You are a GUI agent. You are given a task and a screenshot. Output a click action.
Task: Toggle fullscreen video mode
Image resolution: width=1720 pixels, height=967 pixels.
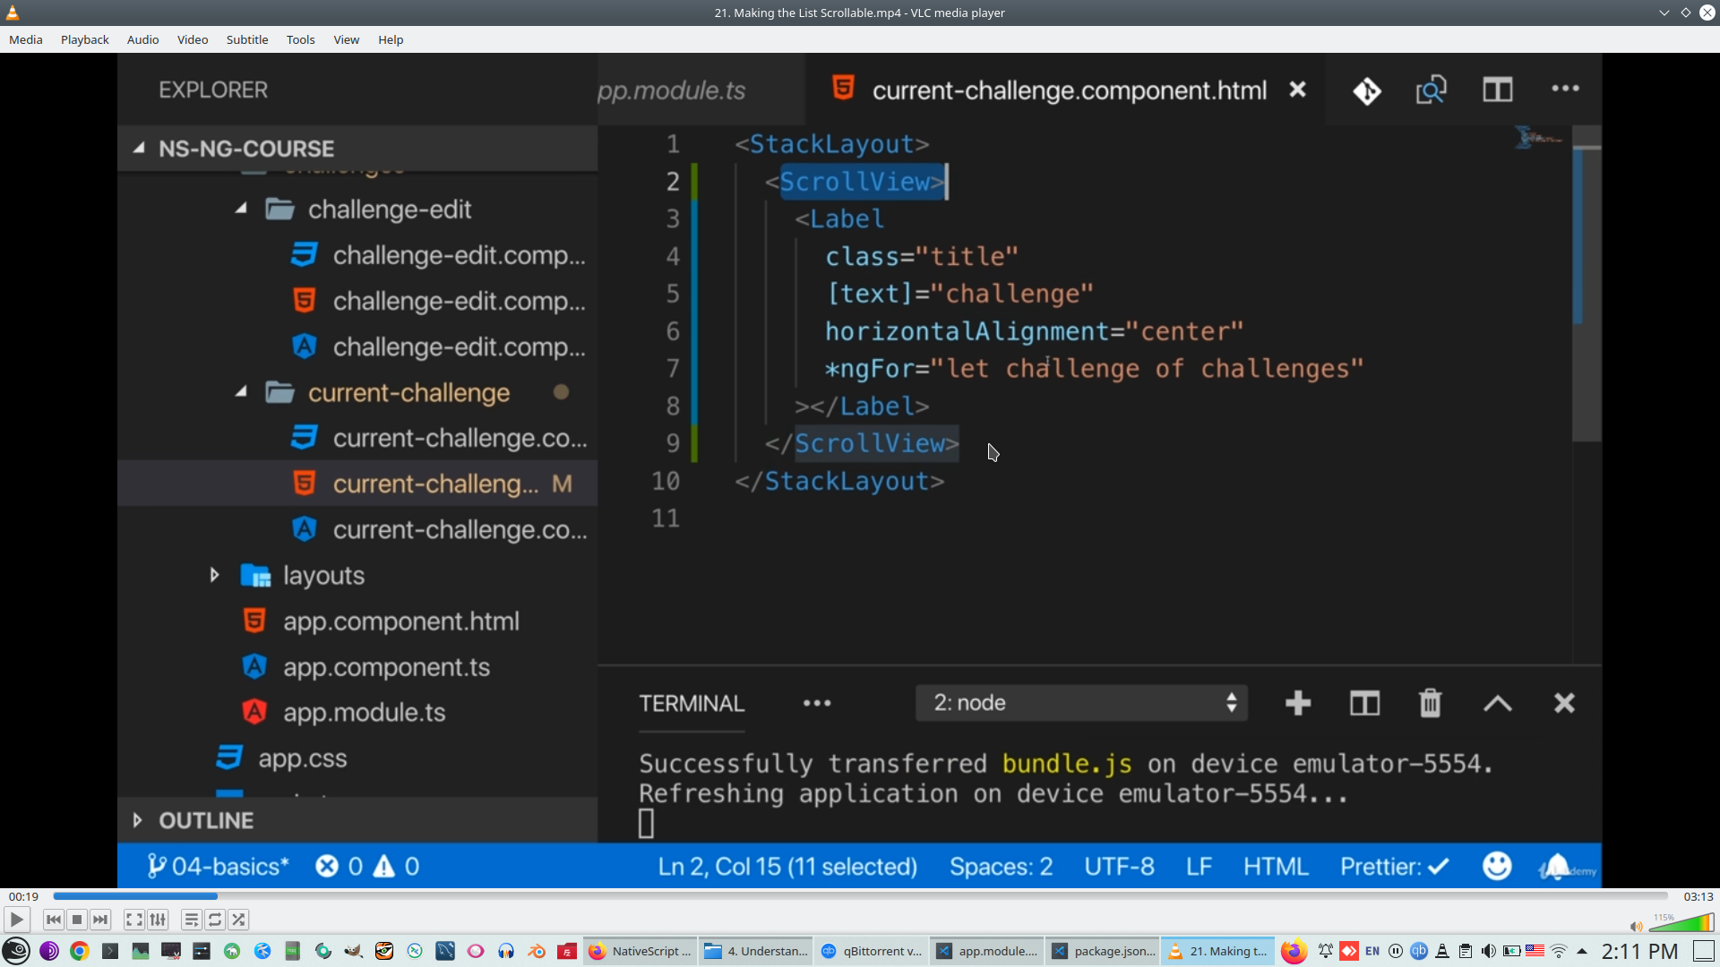(x=133, y=920)
